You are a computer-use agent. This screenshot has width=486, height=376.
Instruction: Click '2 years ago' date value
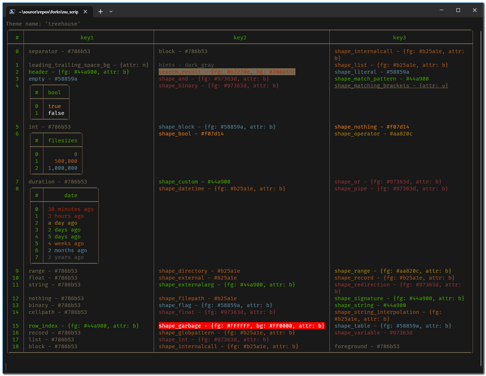pyautogui.click(x=66, y=257)
